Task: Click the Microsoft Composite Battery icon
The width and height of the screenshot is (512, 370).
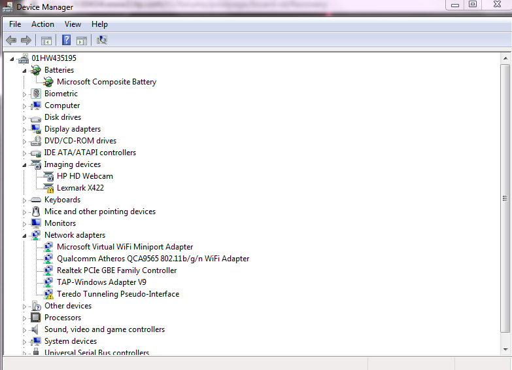Action: [48, 82]
